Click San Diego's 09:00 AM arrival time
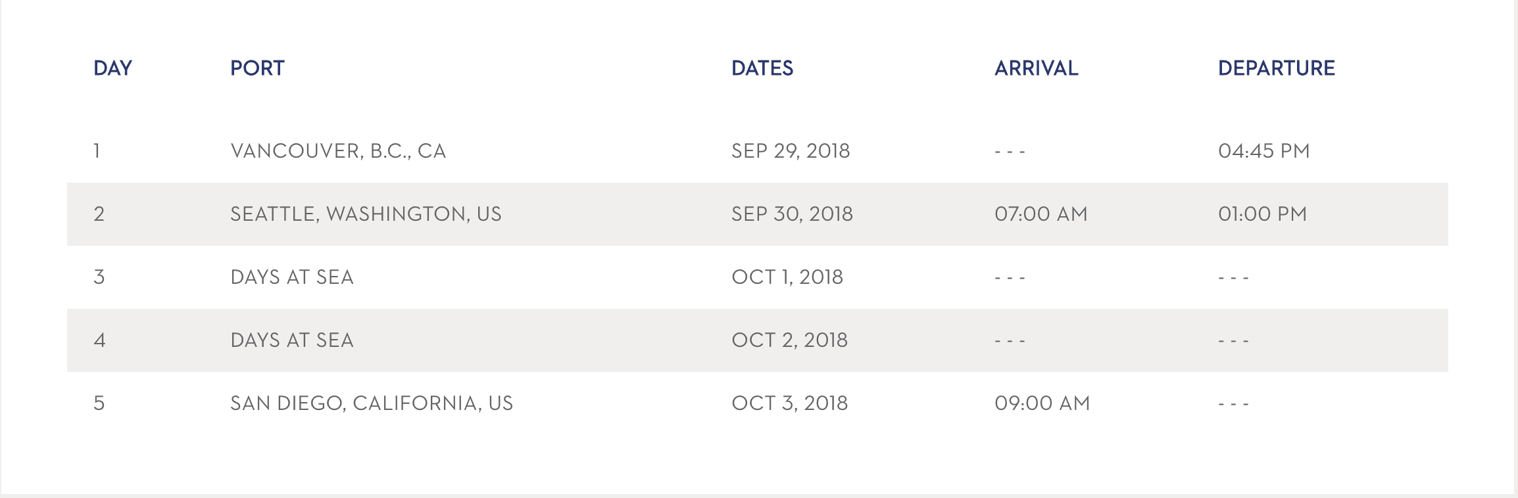This screenshot has width=1518, height=498. pos(1042,403)
